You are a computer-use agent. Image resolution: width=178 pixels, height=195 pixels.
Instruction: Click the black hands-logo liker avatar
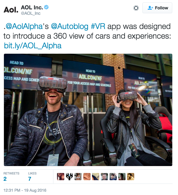tap(69, 177)
